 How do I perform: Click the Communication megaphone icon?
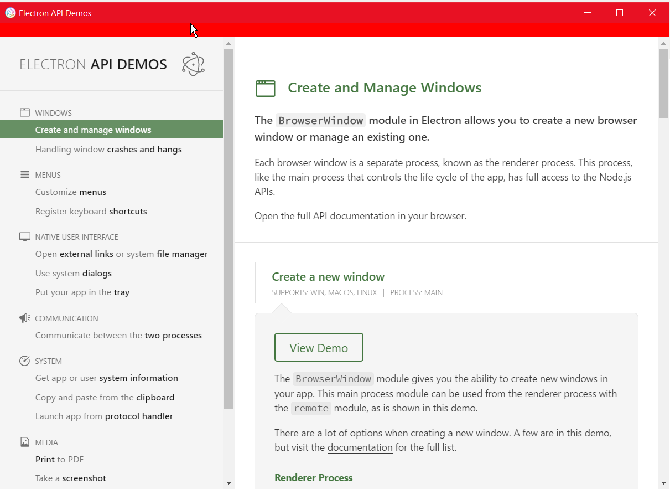coord(25,318)
